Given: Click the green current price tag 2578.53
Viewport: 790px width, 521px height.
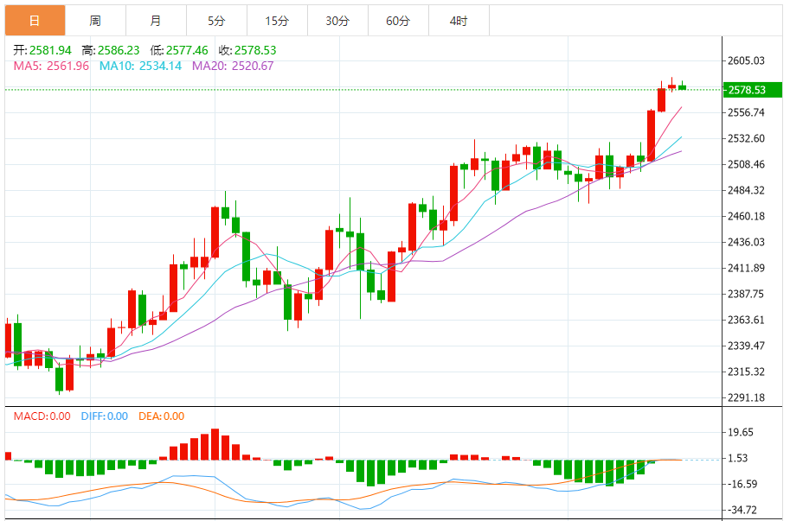Looking at the screenshot, I should [x=752, y=90].
